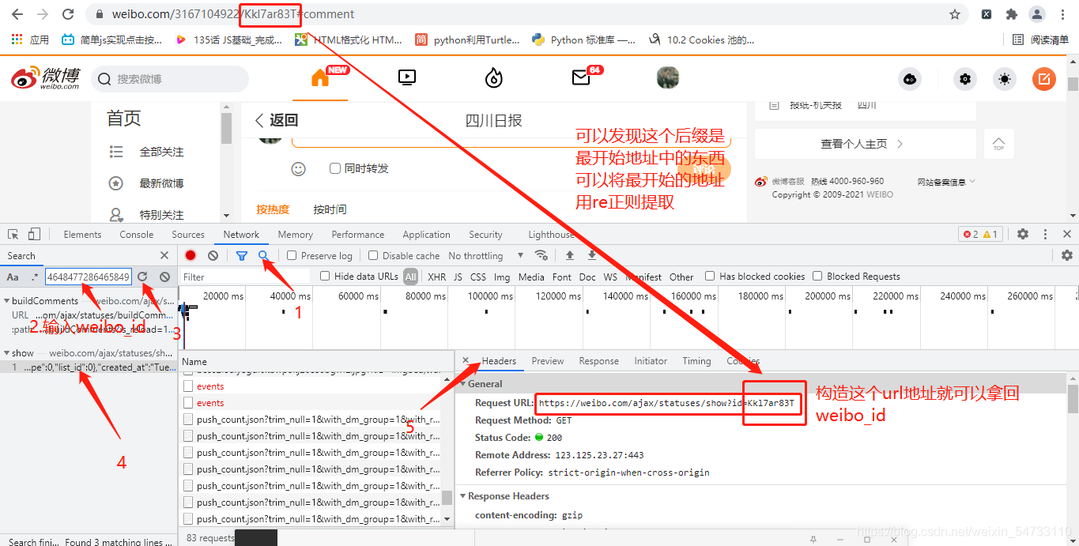Click orange compose post icon
The image size is (1079, 546).
1044,79
